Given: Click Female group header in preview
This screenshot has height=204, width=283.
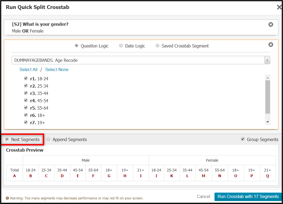Looking at the screenshot, I should 212,160.
